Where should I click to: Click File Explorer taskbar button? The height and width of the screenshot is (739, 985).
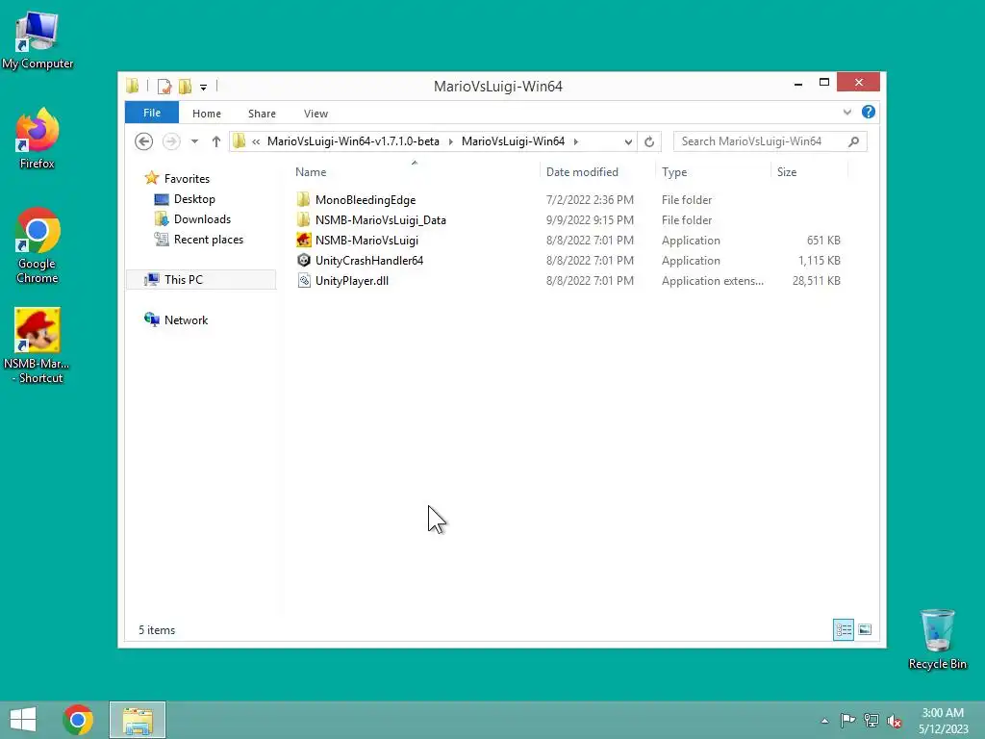[x=138, y=720]
